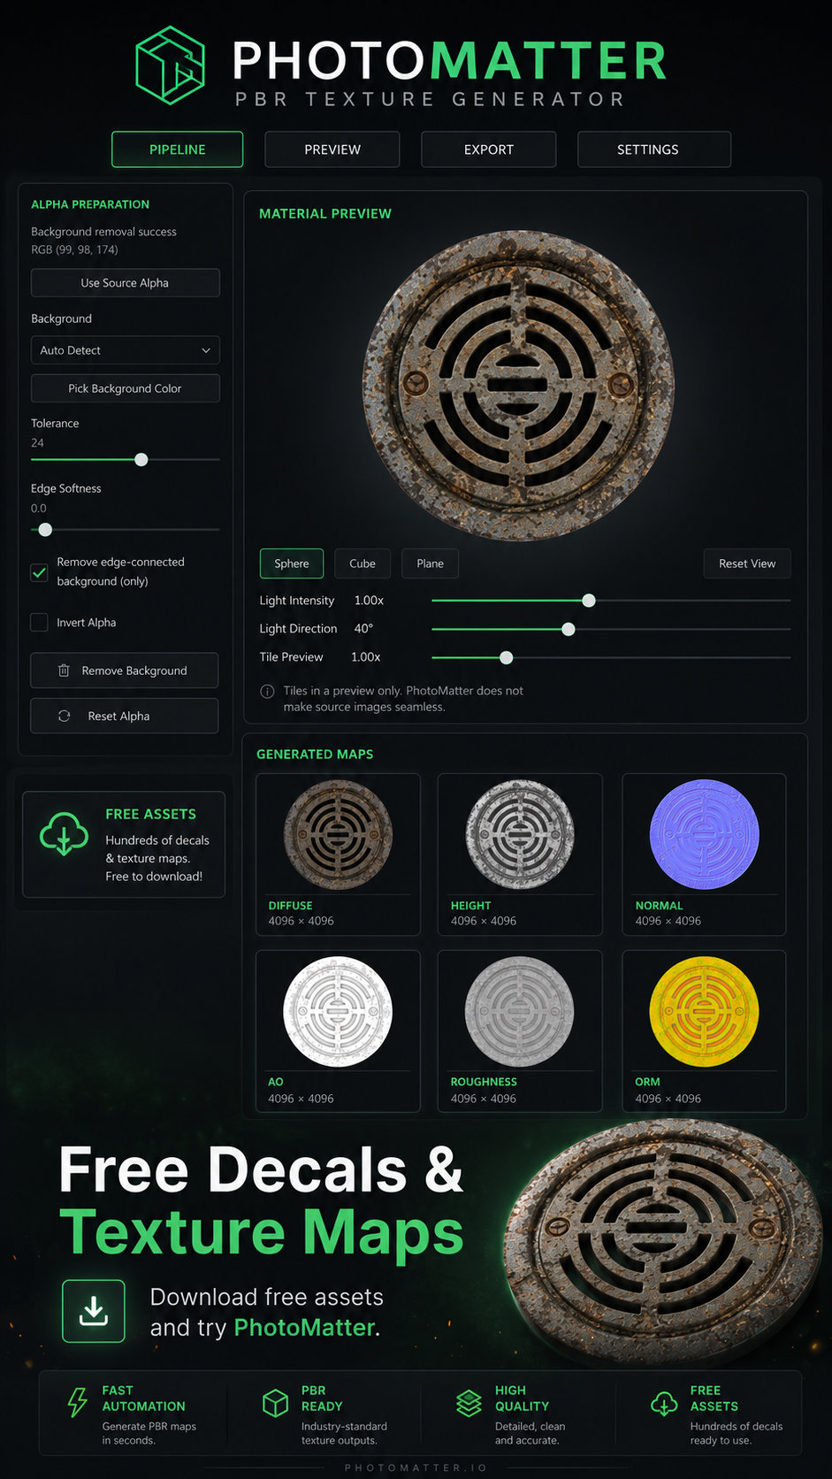Switch preview shape to Plane

[431, 563]
